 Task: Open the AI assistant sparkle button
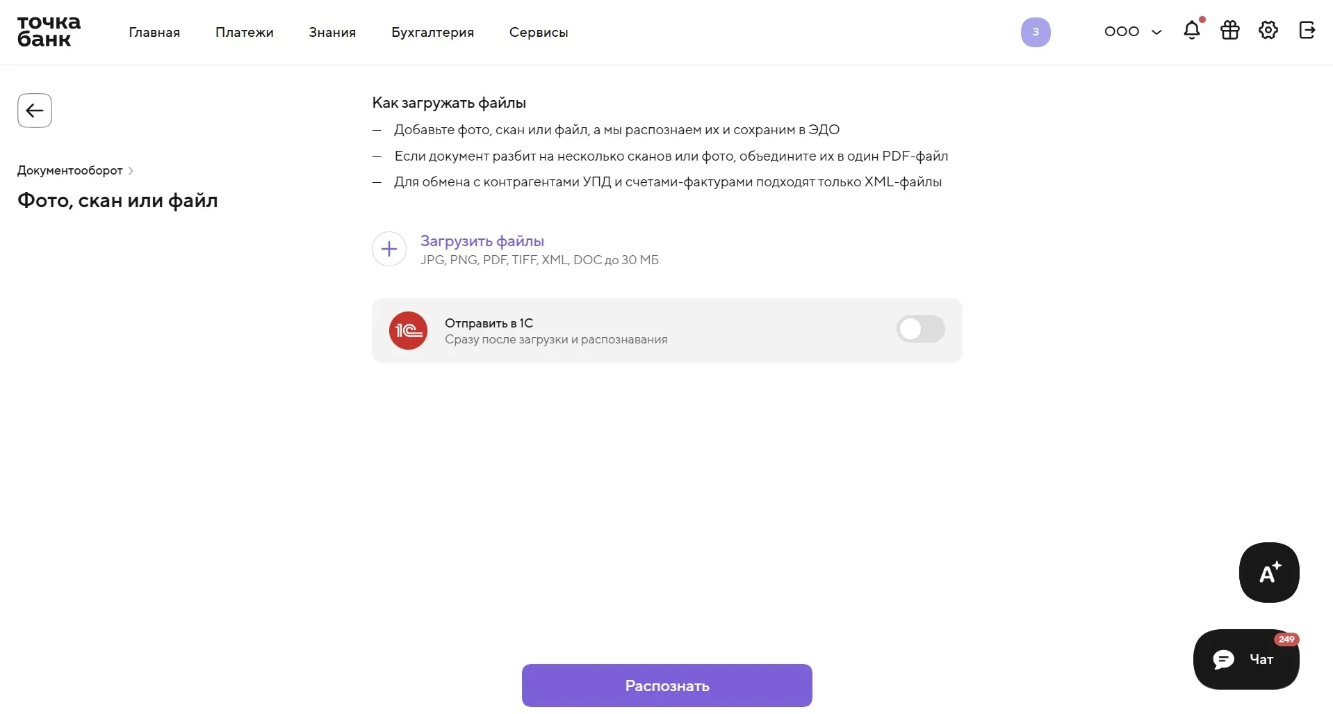(x=1269, y=572)
